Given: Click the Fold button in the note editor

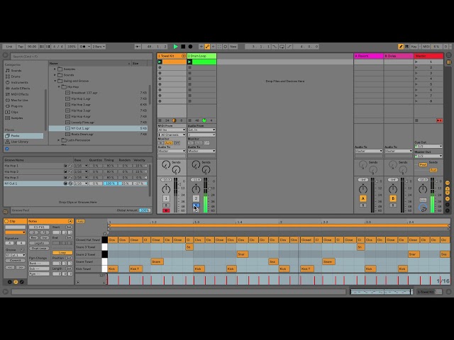Looking at the screenshot, I should click(x=80, y=222).
